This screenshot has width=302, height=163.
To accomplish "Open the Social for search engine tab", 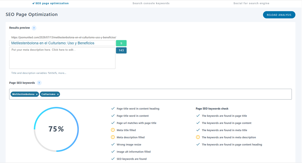I will coord(251,3).
